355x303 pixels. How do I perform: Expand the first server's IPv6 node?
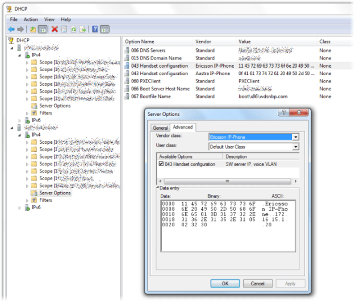(20, 121)
